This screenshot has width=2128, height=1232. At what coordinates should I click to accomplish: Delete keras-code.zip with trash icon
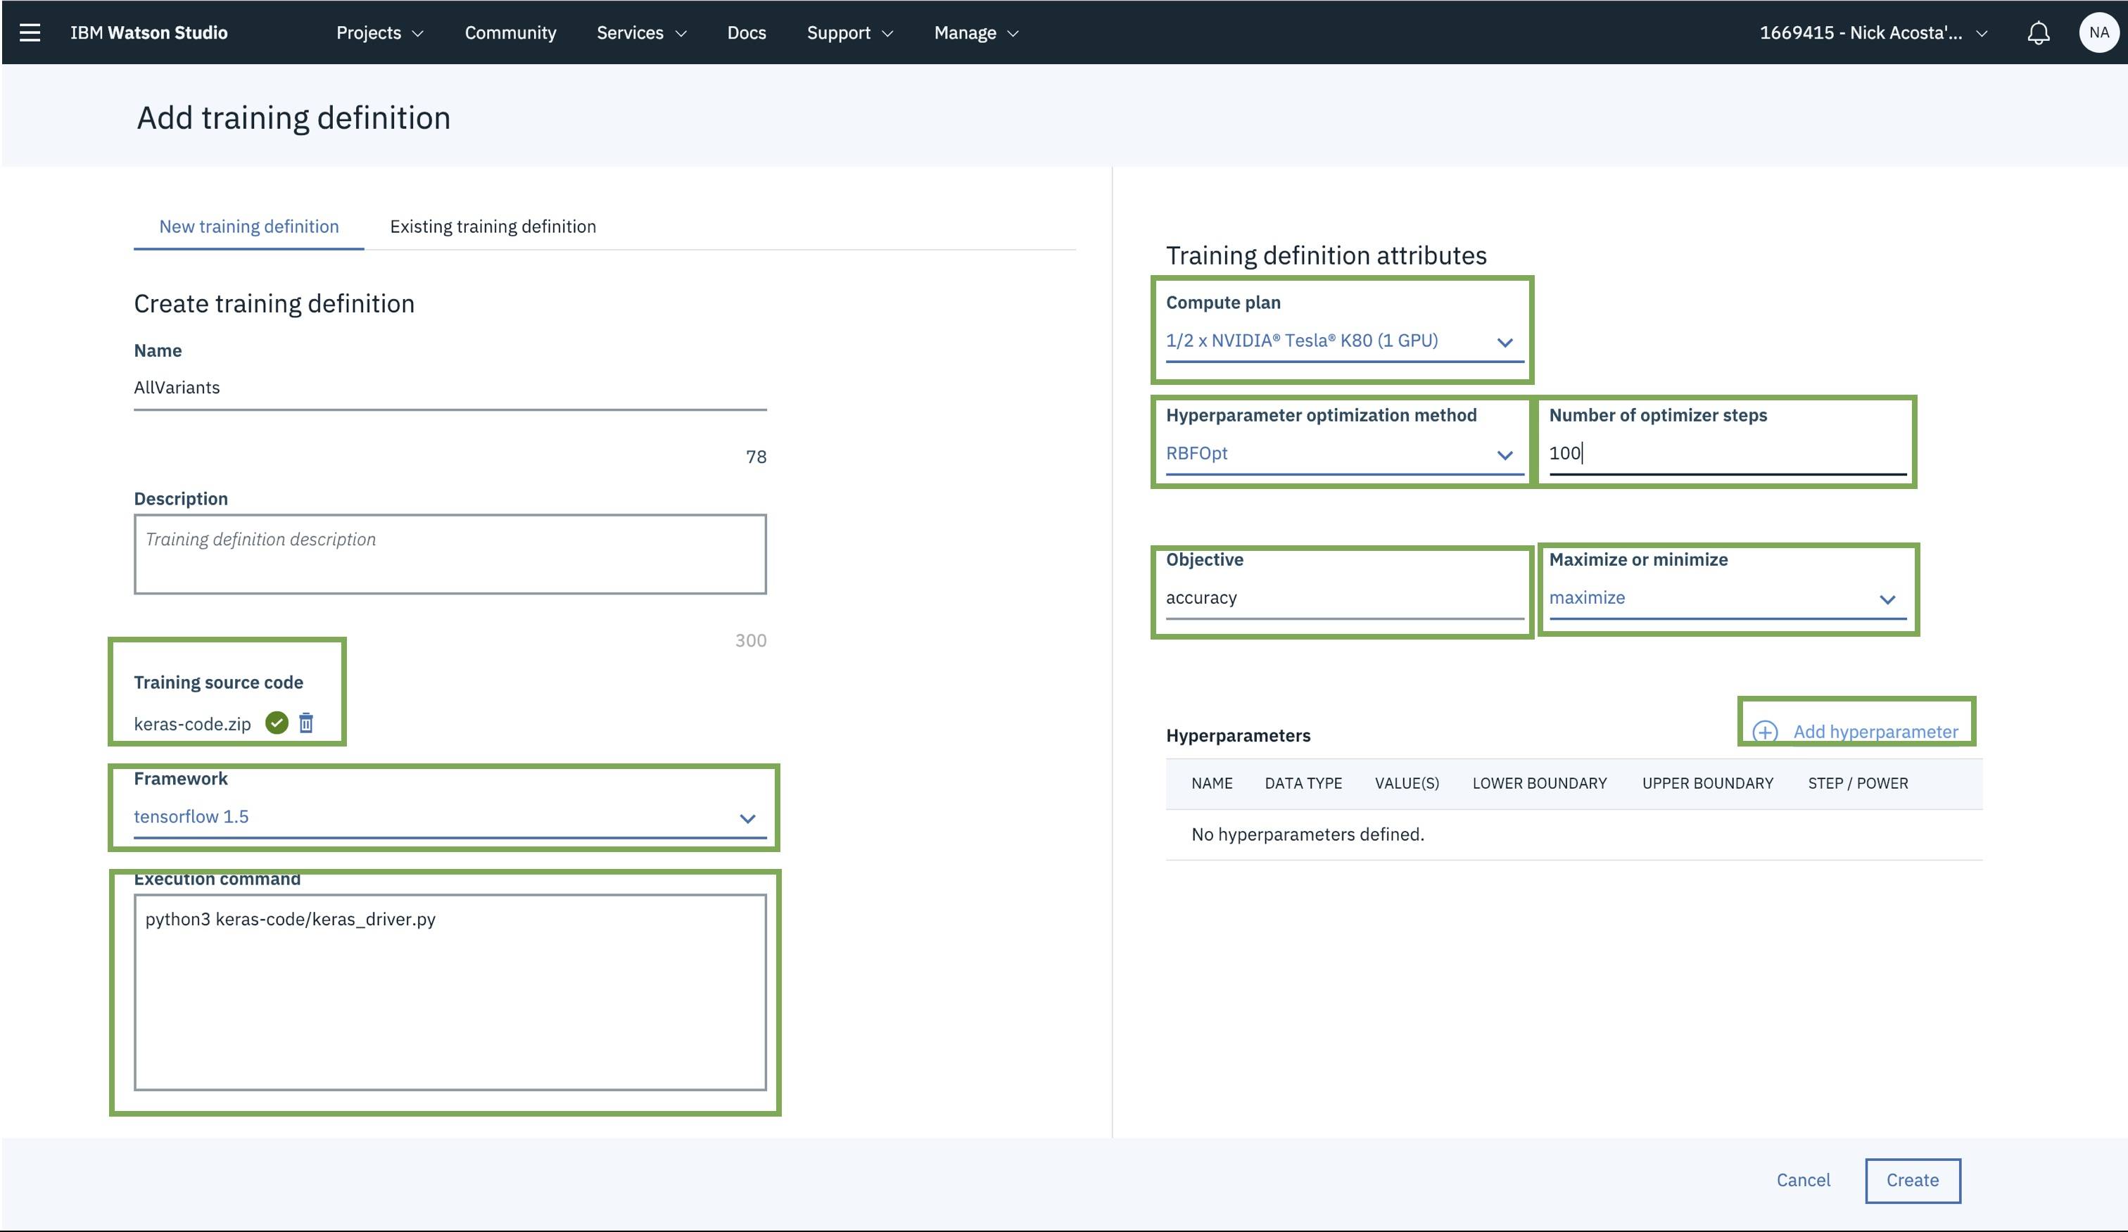(307, 723)
